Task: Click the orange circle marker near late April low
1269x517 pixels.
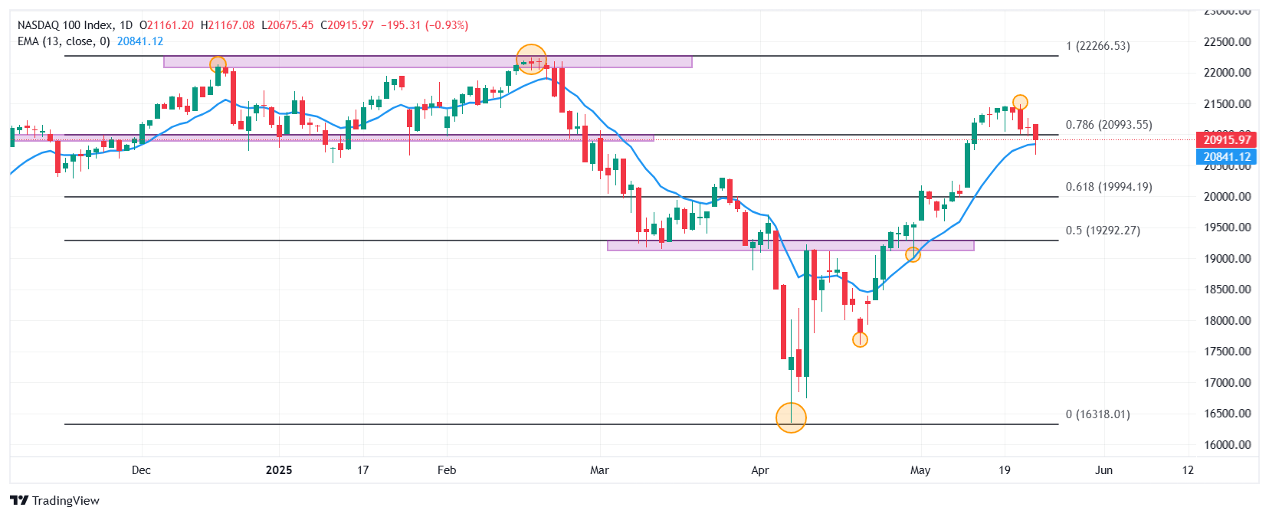Action: tap(860, 339)
